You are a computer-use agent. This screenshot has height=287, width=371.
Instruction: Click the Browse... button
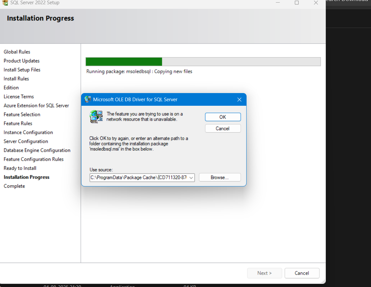point(220,177)
